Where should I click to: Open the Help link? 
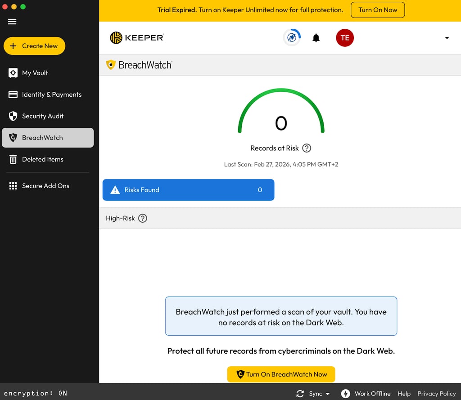(404, 394)
